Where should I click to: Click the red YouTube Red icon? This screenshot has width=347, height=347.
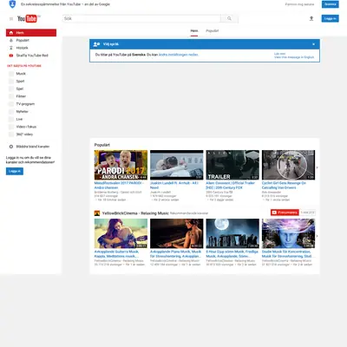pyautogui.click(x=11, y=56)
